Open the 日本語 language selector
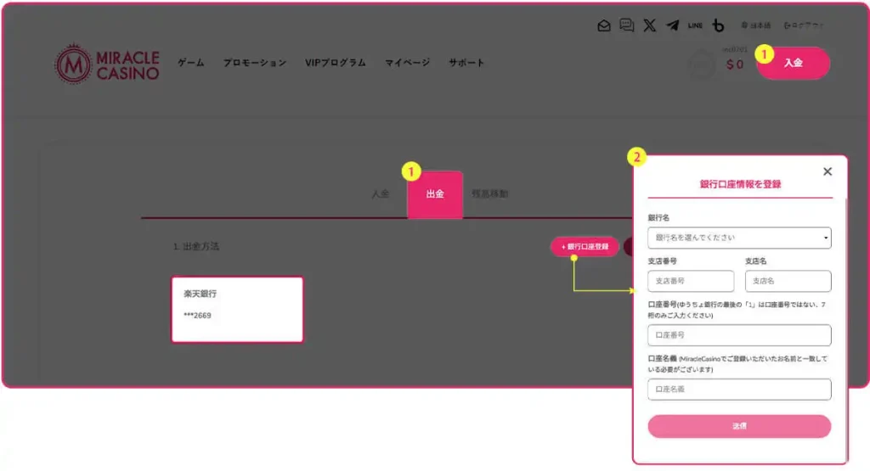The image size is (870, 471). (x=755, y=25)
